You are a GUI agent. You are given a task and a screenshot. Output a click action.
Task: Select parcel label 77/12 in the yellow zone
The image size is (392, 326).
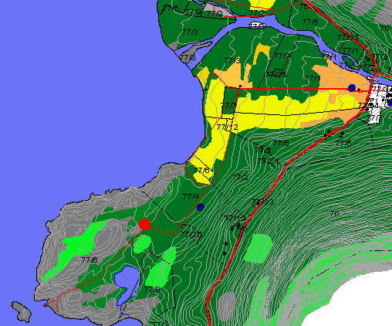point(227,127)
